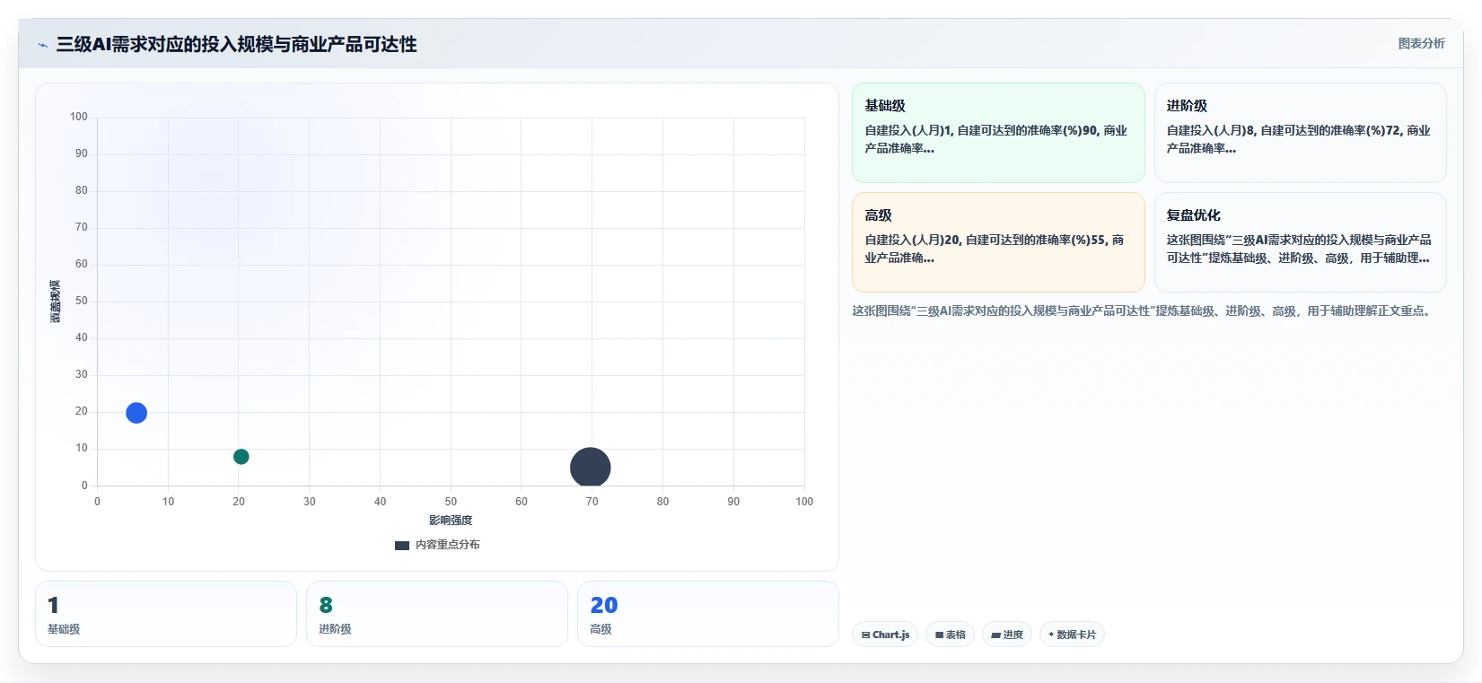Viewport: 1482px width, 683px height.
Task: Open the 基础级 summary card
Action: pyautogui.click(x=998, y=133)
